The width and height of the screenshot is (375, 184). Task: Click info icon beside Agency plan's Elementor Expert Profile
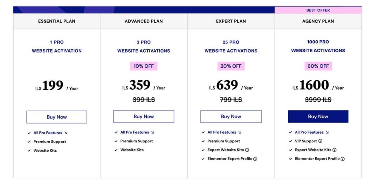tap(343, 159)
